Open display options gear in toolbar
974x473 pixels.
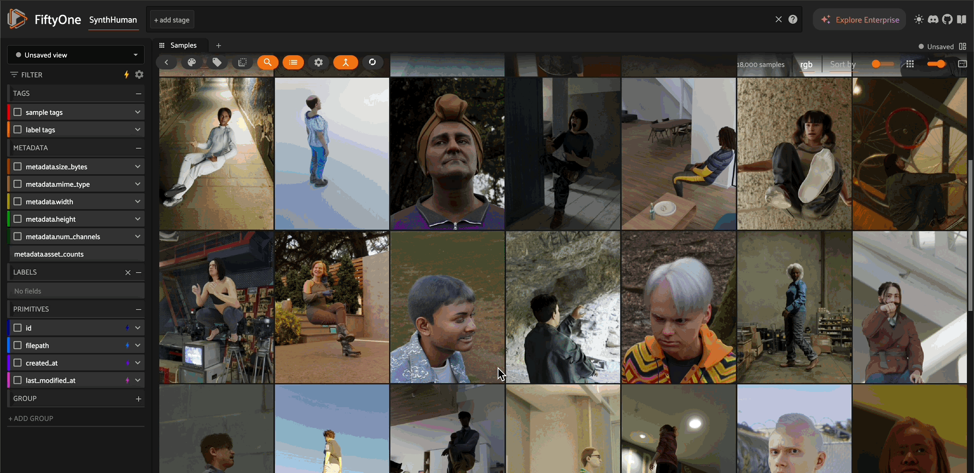coord(319,62)
